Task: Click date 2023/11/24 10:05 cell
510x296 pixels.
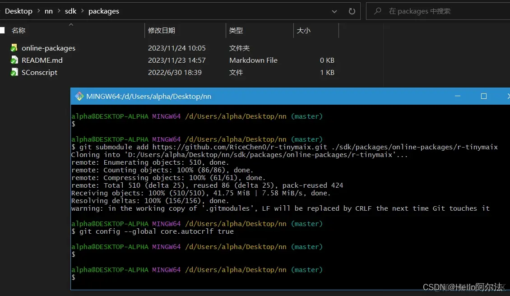Action: (176, 48)
